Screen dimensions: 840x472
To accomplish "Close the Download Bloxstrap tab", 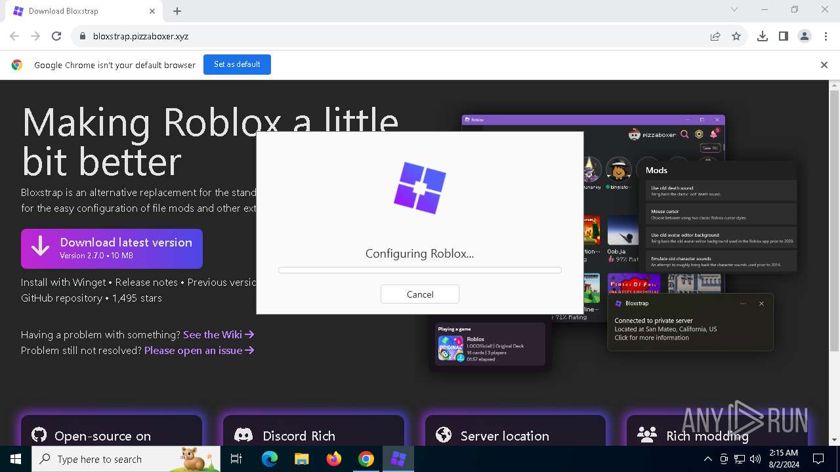I will 152,11.
